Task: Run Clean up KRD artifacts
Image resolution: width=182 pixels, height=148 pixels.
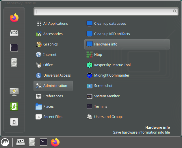Action: pos(112,34)
